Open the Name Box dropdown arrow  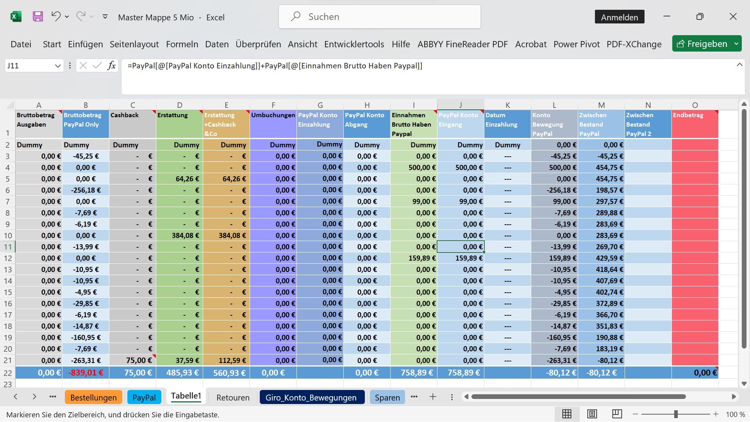click(x=57, y=66)
